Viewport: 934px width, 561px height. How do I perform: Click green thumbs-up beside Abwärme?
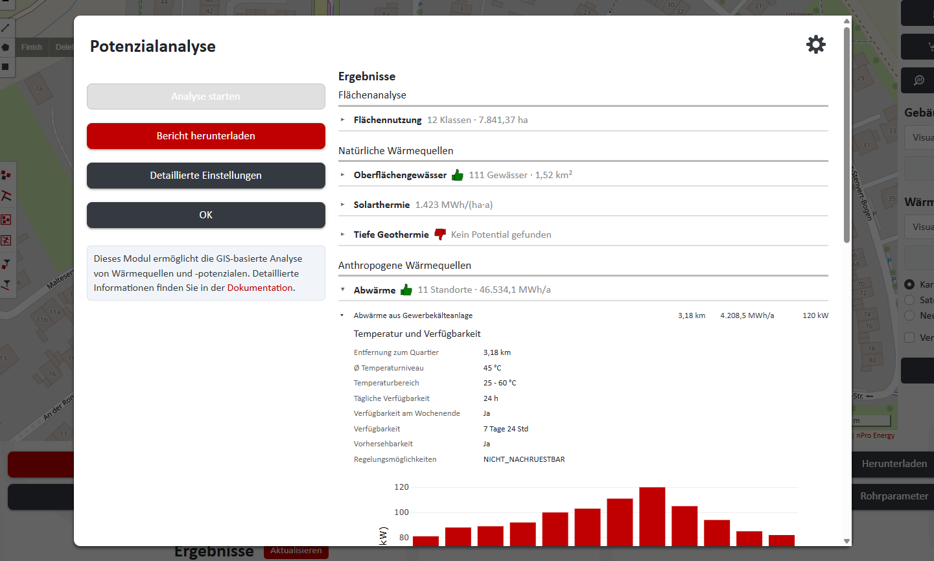click(x=406, y=290)
